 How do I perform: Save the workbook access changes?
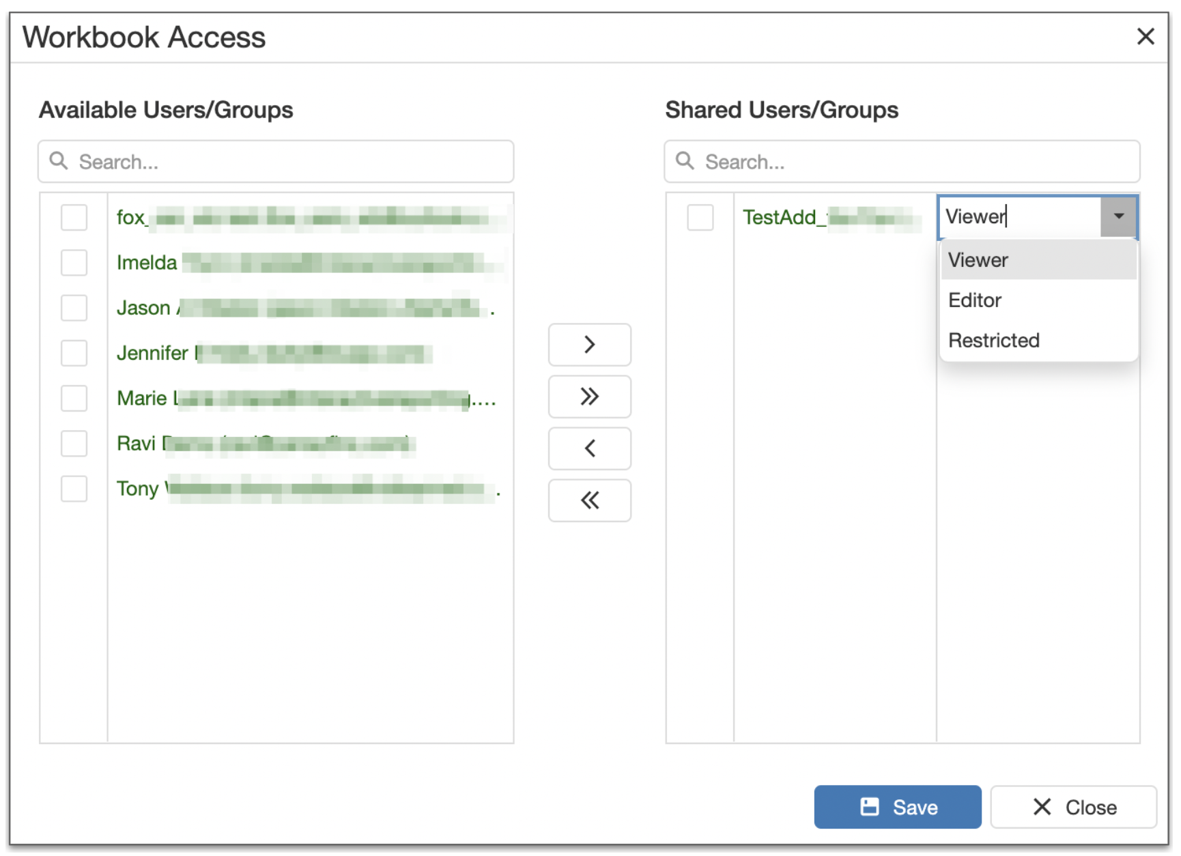point(897,807)
